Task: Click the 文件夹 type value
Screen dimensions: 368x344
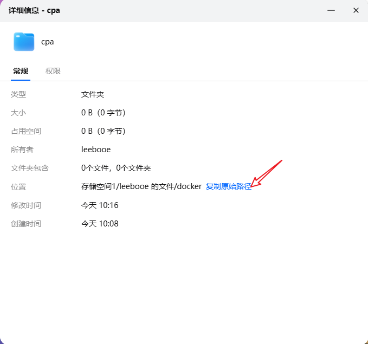Action: pyautogui.click(x=93, y=94)
